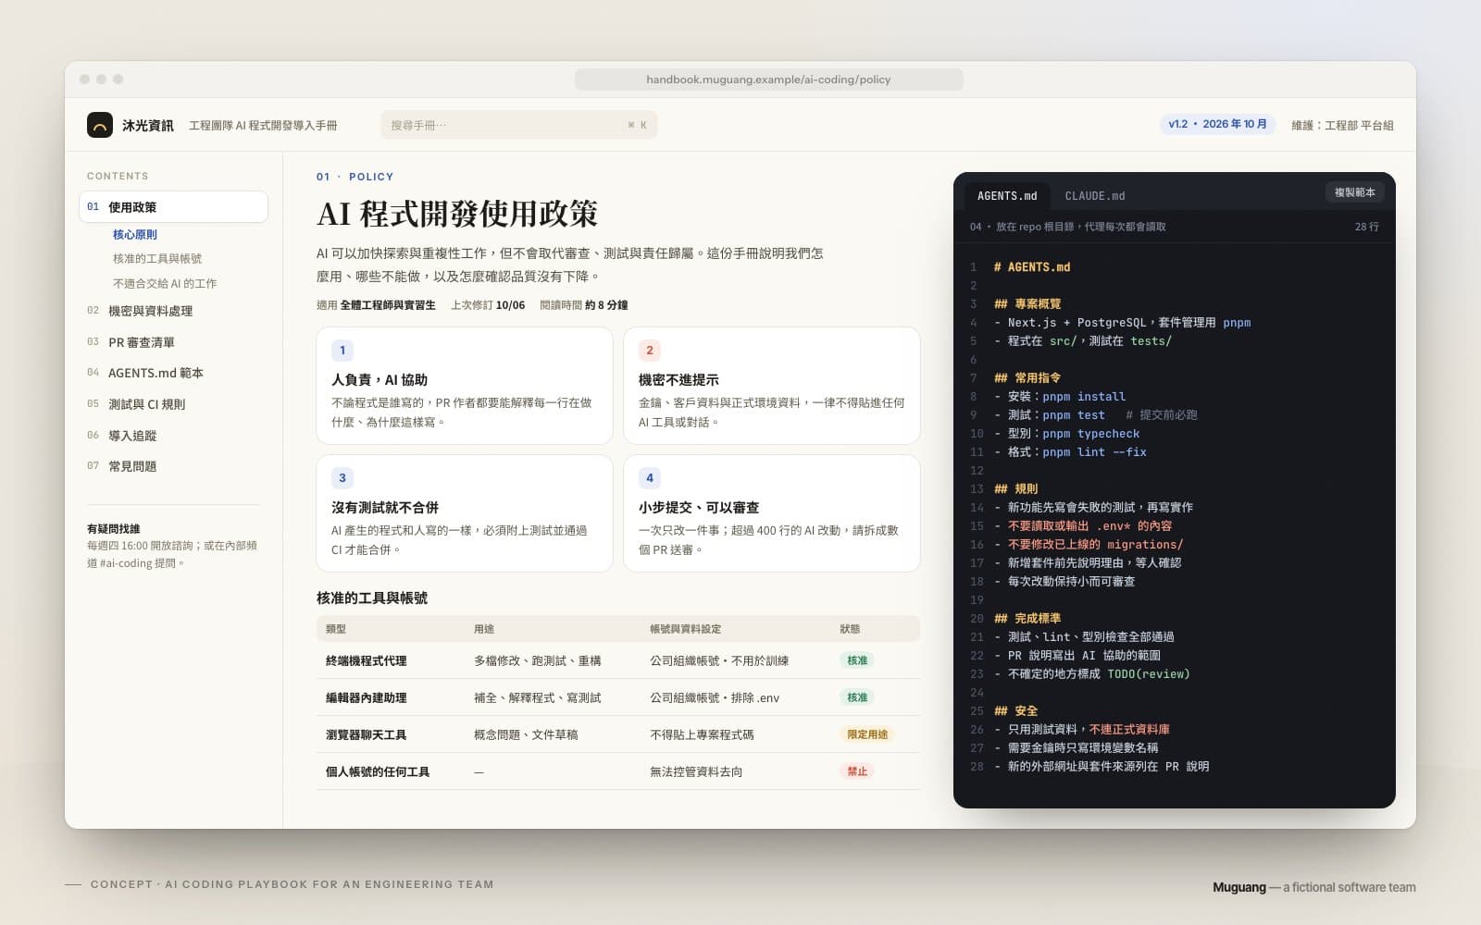
Task: Click the 28 行 line count label
Action: [1367, 227]
